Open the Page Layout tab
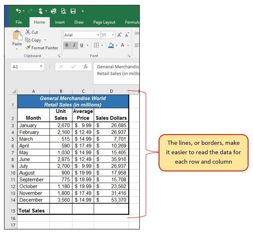Viewport: 253px width, 236px height. pyautogui.click(x=104, y=22)
